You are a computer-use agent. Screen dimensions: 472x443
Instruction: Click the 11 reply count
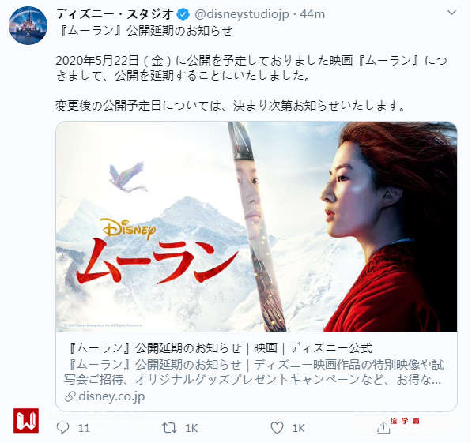84,428
